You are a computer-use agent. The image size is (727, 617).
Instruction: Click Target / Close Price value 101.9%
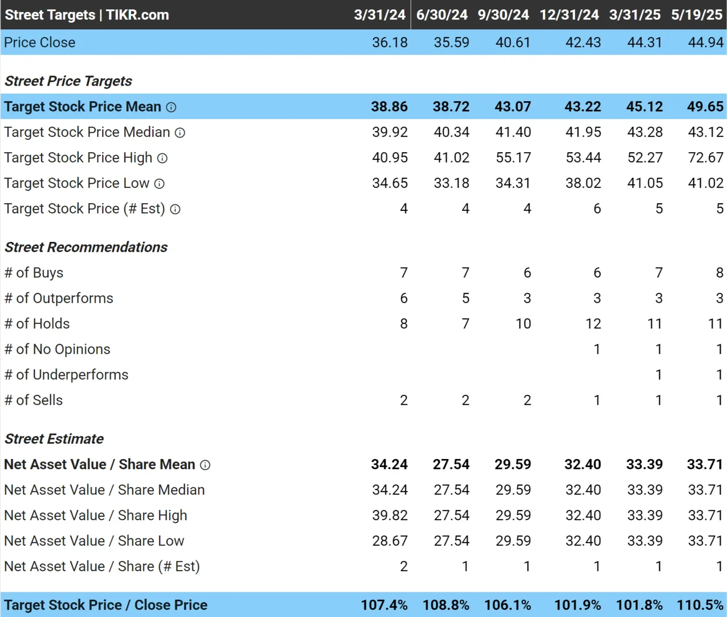tap(577, 605)
